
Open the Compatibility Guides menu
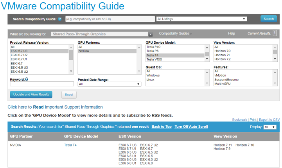pyautogui.click(x=175, y=34)
